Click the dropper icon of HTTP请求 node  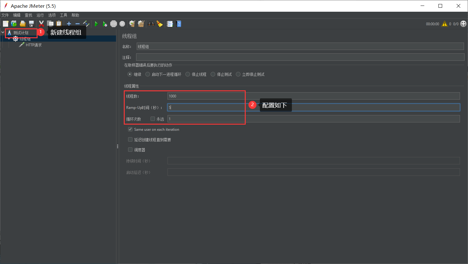(x=22, y=45)
